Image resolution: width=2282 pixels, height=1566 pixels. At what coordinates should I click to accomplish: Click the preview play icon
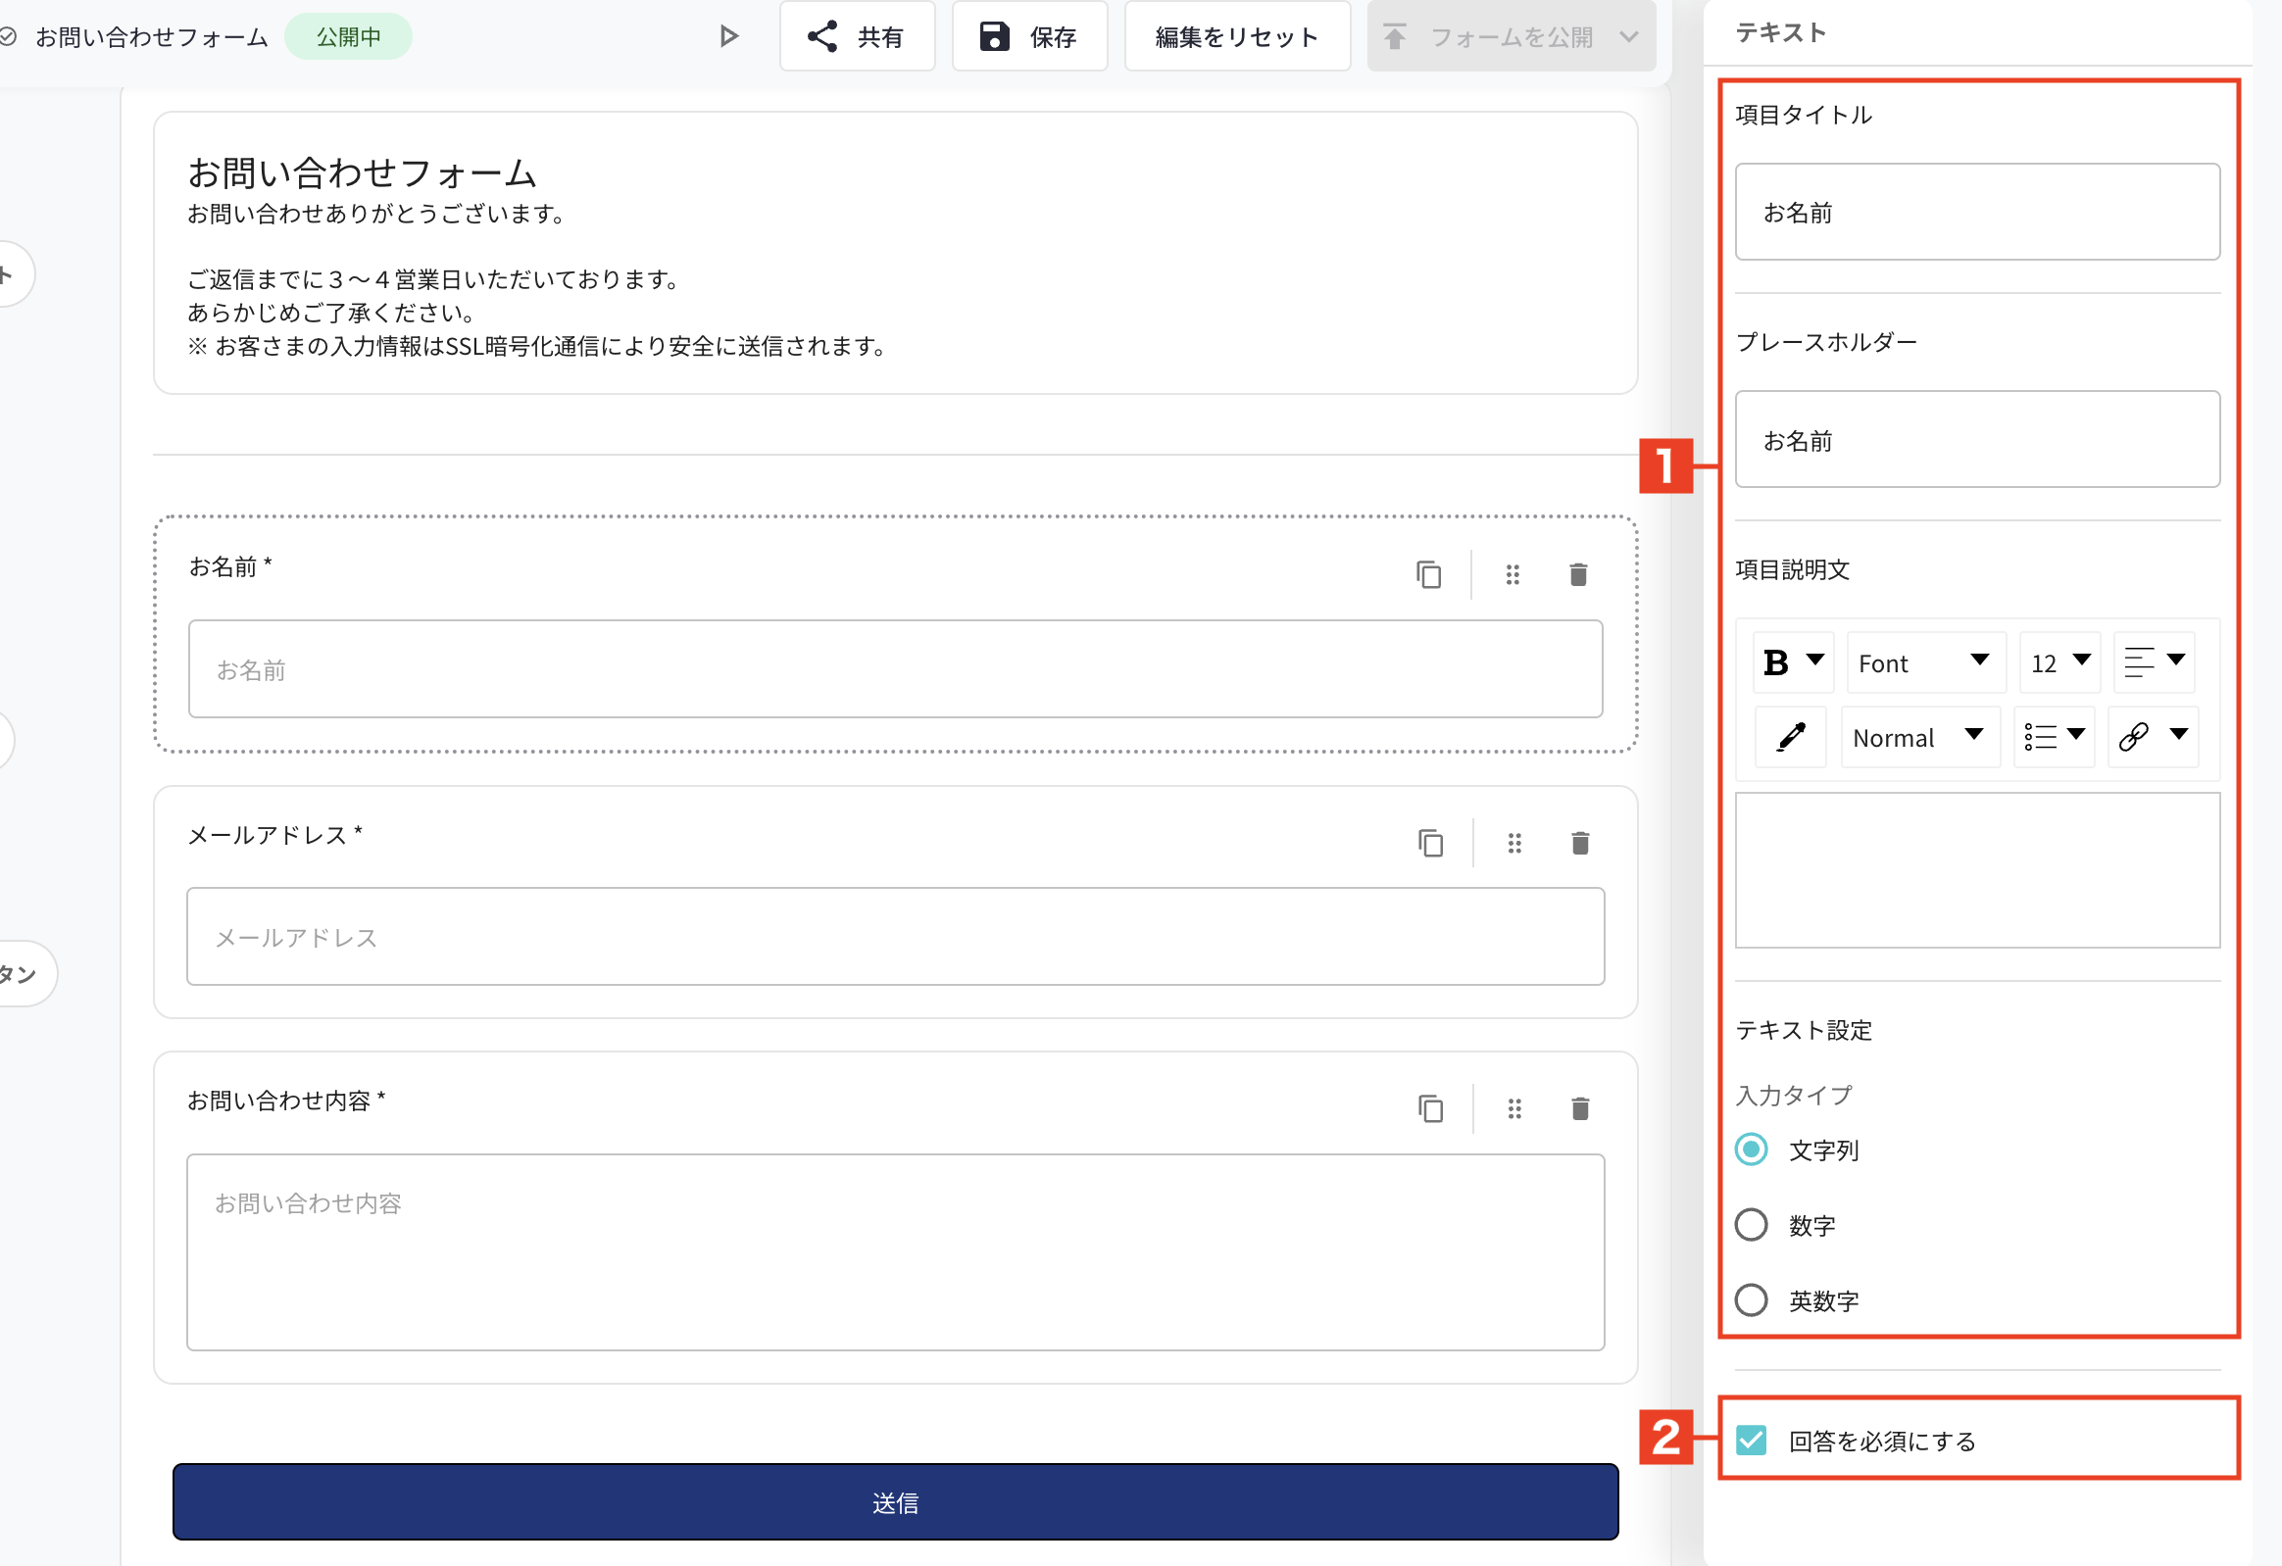point(727,36)
